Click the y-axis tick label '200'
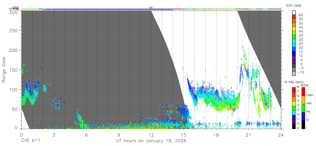The width and height of the screenshot is (316, 146). (x=13, y=50)
